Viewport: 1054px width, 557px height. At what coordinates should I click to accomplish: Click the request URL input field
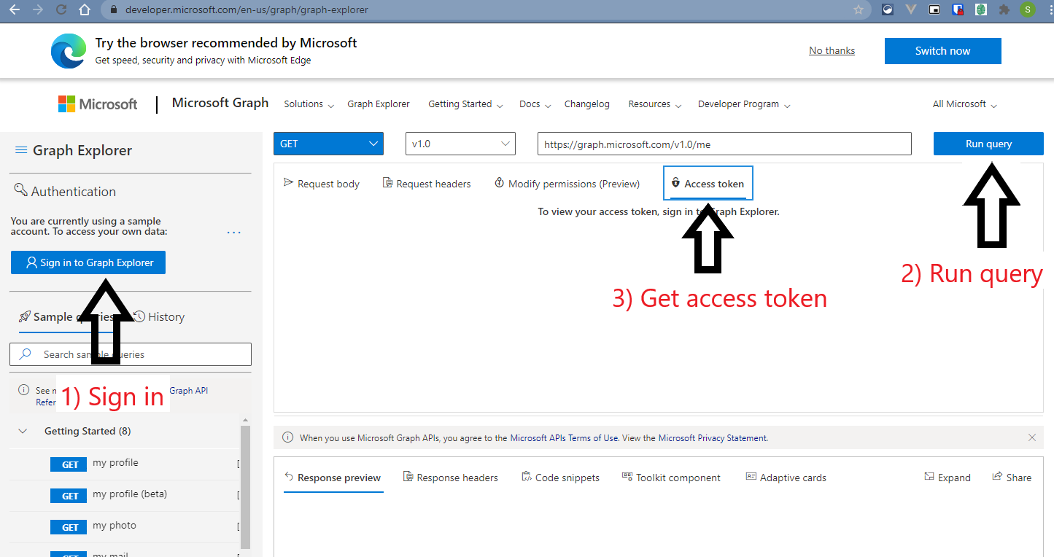click(x=724, y=144)
